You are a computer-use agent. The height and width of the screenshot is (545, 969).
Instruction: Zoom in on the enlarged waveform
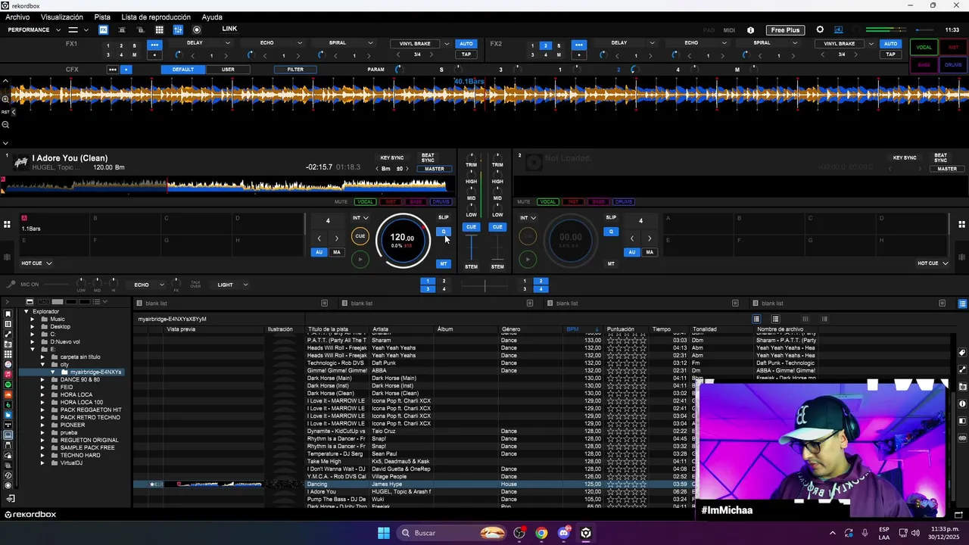[x=5, y=99]
